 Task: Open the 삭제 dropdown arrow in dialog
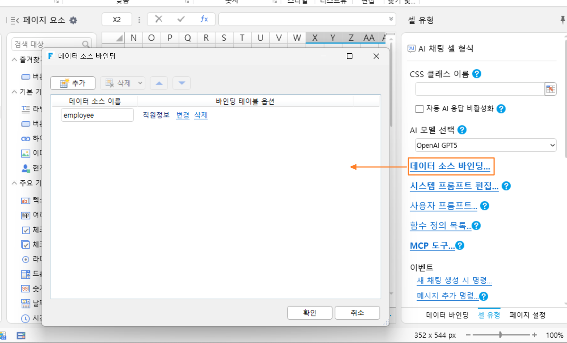[140, 83]
